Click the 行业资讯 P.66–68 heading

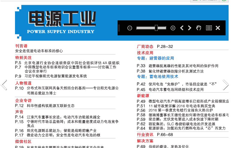[155, 135]
